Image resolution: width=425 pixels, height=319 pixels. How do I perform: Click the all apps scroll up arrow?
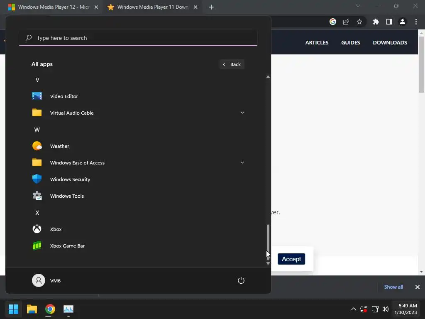[268, 77]
